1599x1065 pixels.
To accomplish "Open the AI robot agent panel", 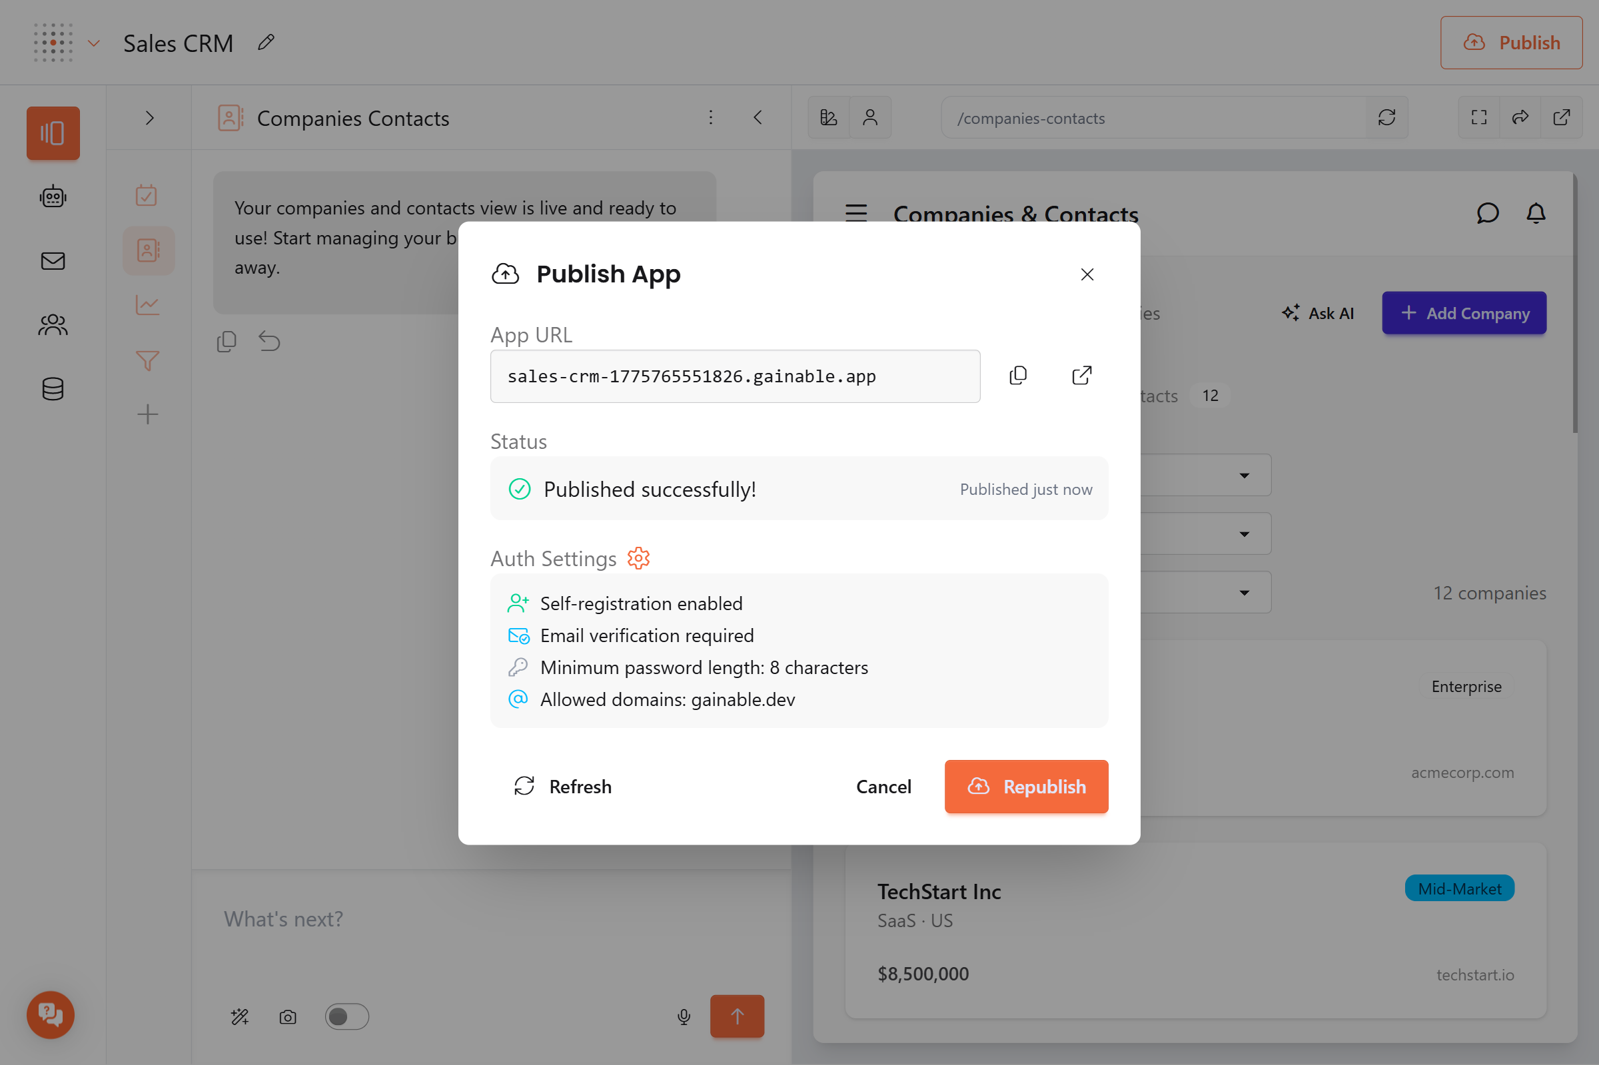I will point(53,197).
